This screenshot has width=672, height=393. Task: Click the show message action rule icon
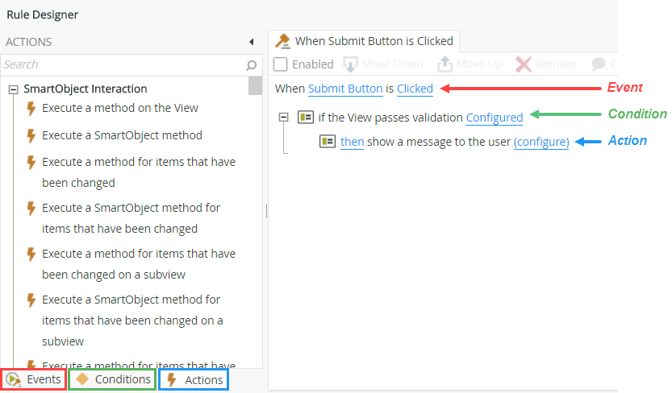(x=328, y=142)
